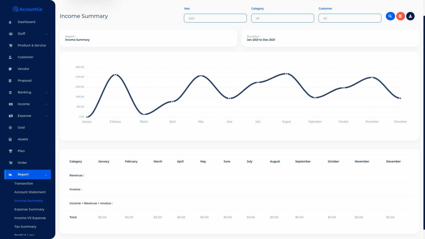Click the Order cart icon

pyautogui.click(x=10, y=163)
